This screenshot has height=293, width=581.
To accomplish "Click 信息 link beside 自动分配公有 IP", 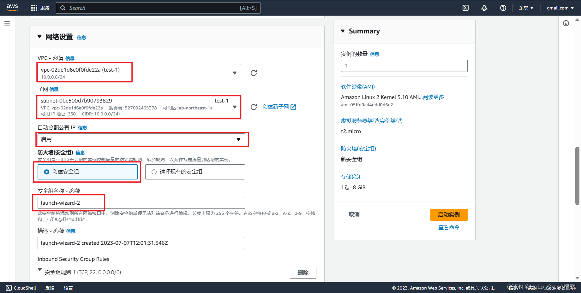I will coord(82,128).
